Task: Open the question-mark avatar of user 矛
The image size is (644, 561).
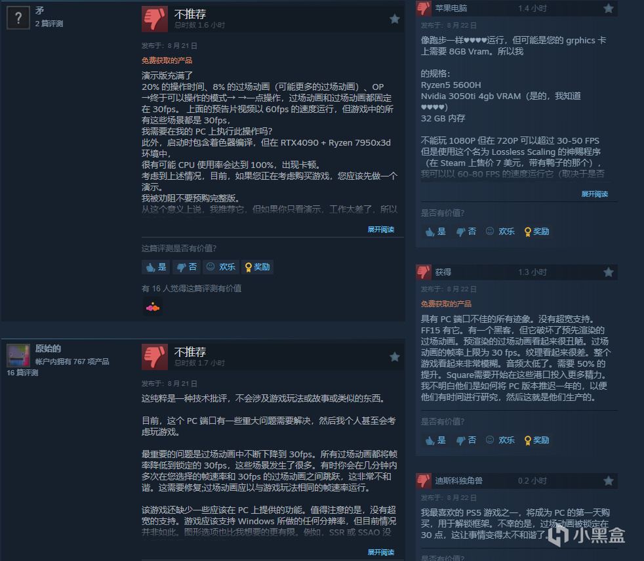Action: pos(18,18)
